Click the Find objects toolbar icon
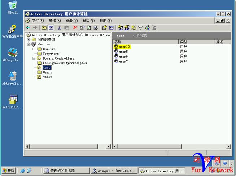Image resolution: width=236 pixels, height=176 pixels. point(147,28)
